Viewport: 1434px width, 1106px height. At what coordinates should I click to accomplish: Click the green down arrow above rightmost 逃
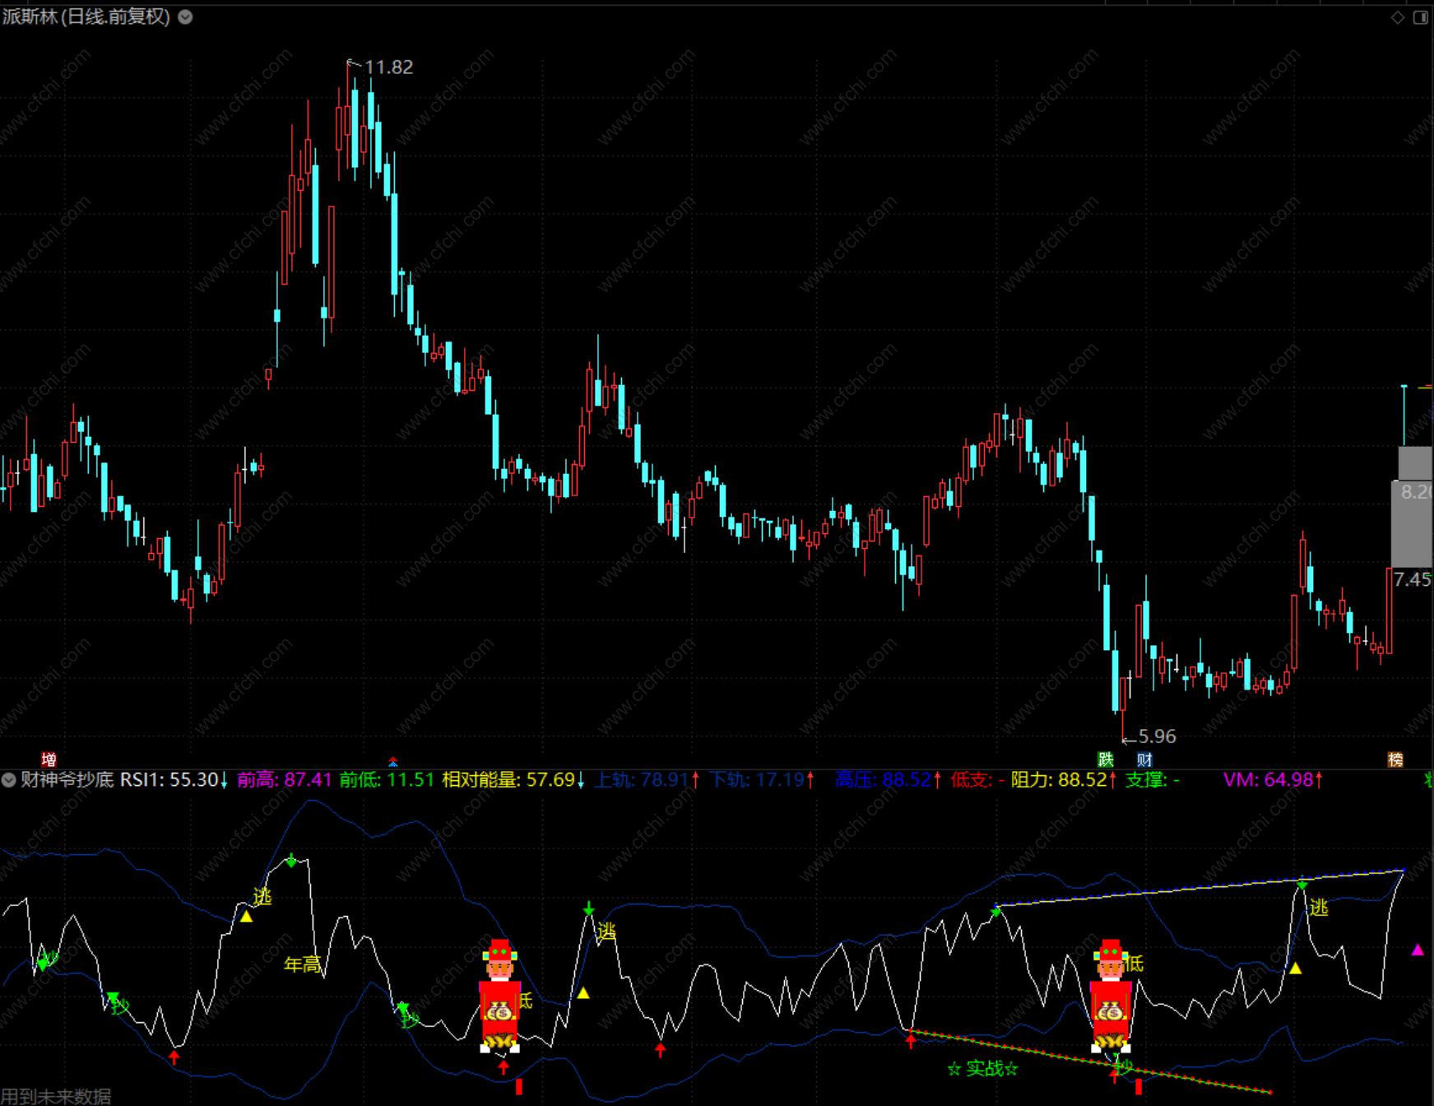[x=1302, y=884]
